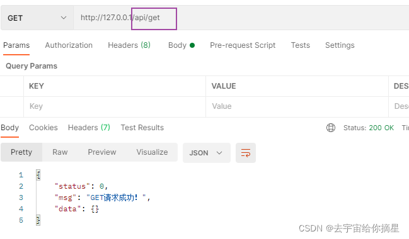The width and height of the screenshot is (409, 239).
Task: Open the Test Results tab
Action: pyautogui.click(x=142, y=128)
